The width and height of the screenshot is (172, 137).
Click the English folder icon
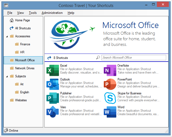click(17, 92)
